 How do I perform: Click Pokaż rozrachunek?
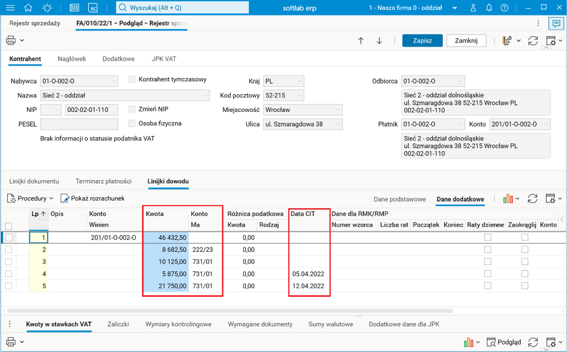[x=93, y=198]
